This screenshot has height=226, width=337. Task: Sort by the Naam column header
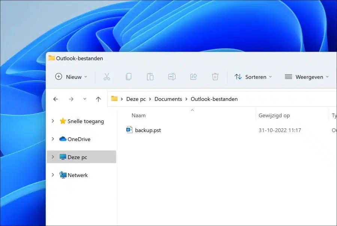(139, 116)
